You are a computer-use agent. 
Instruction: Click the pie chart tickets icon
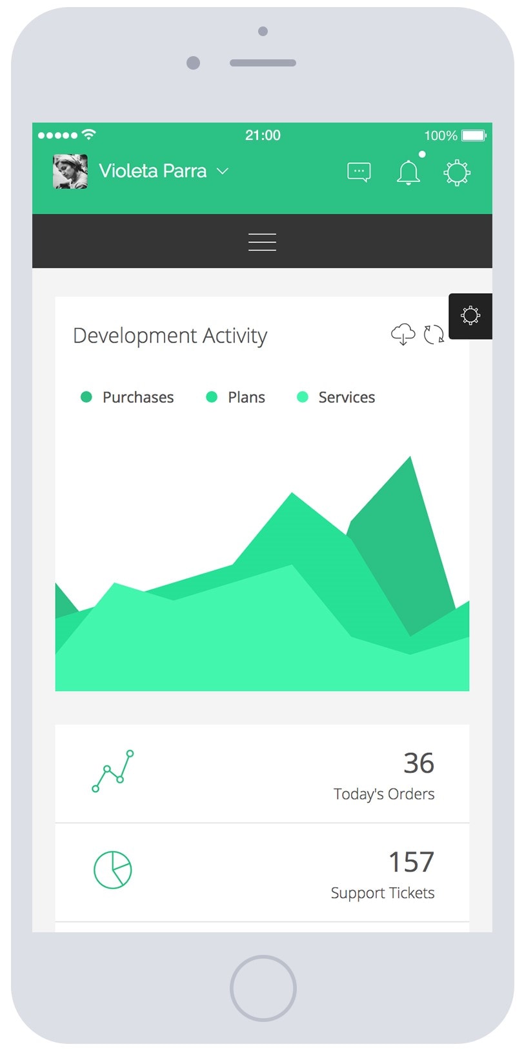click(x=113, y=869)
